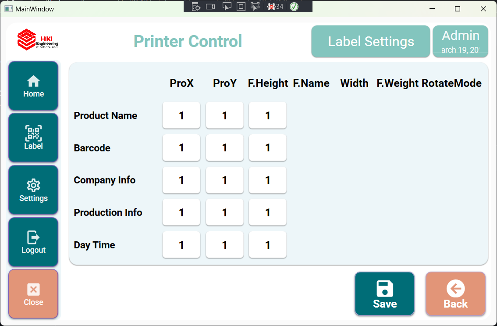Select the video camera capture icon

(x=210, y=6)
